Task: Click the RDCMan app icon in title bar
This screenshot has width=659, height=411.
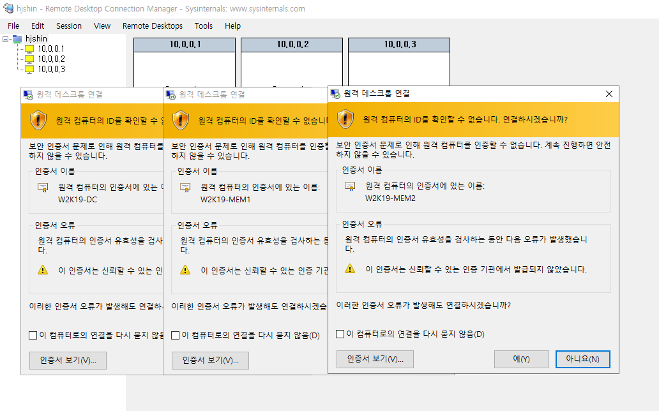Action: click(x=8, y=8)
